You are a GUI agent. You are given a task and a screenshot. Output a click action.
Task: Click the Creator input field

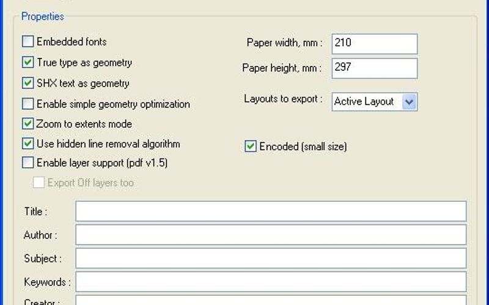(270, 301)
